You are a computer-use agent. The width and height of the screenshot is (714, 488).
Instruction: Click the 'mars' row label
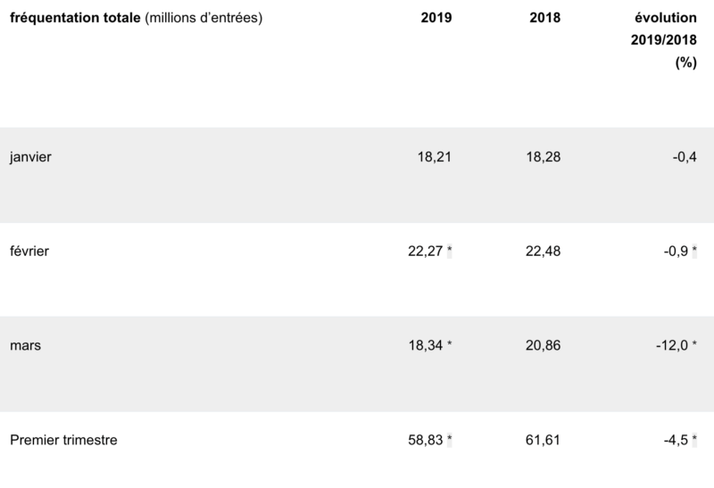click(26, 345)
